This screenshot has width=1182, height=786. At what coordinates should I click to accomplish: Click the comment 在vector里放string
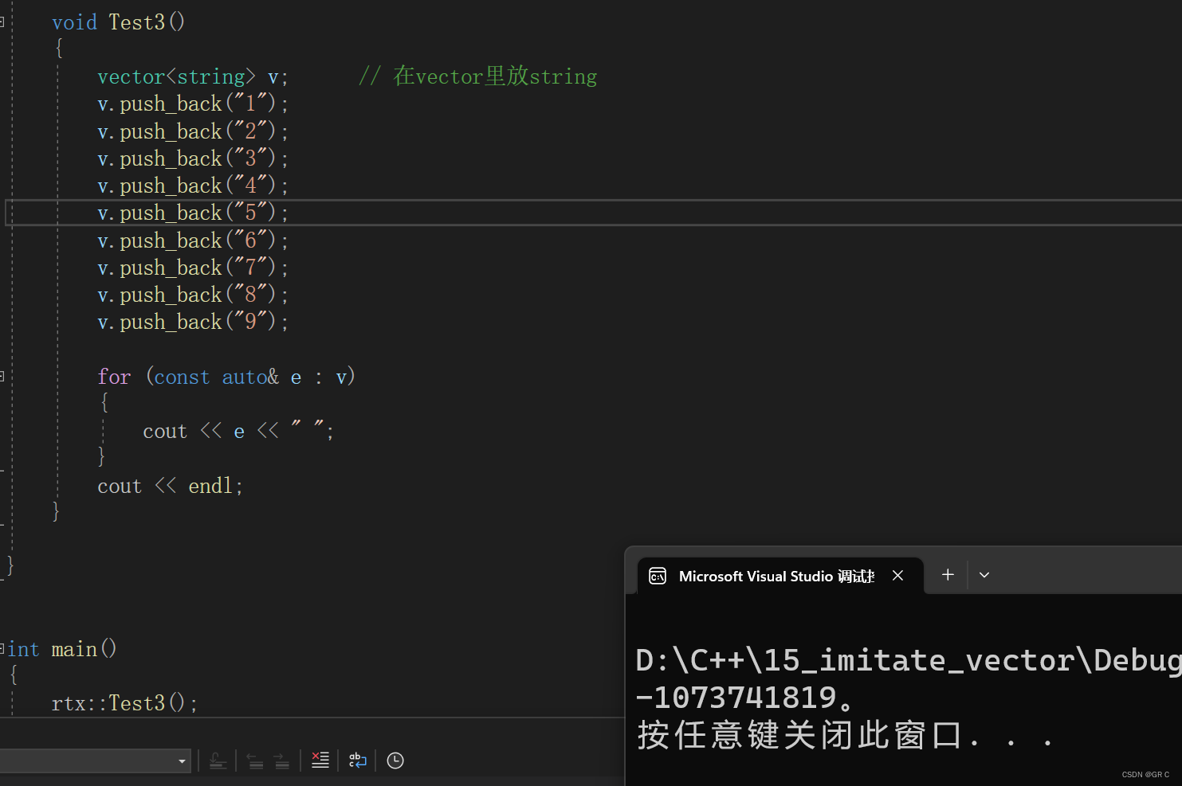(477, 76)
